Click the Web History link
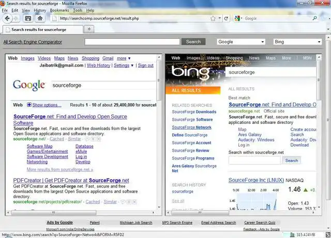This screenshot has height=238, width=331. coord(99,66)
